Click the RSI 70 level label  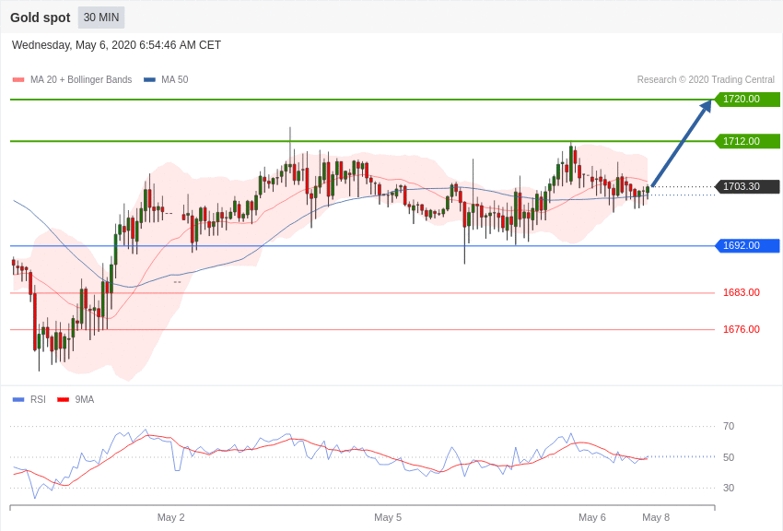pyautogui.click(x=729, y=426)
